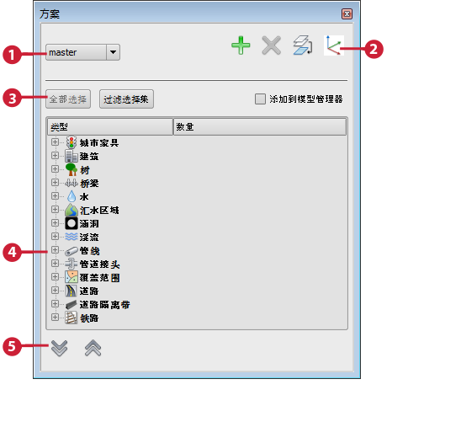Select the 道路 item in the tree
This screenshot has height=438, width=461.
pyautogui.click(x=89, y=291)
